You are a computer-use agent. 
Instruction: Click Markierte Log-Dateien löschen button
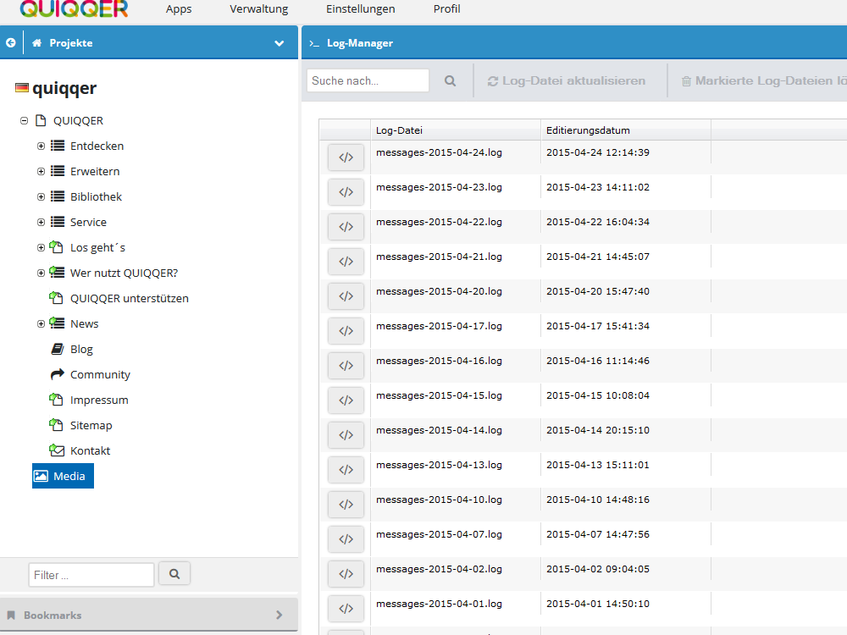tap(764, 81)
